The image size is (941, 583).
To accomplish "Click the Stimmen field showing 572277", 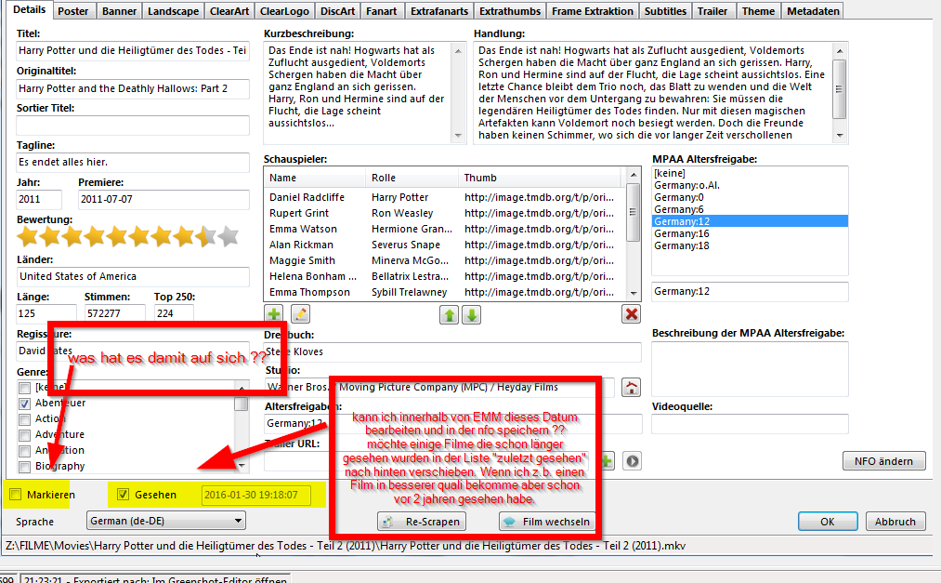I will (x=114, y=313).
